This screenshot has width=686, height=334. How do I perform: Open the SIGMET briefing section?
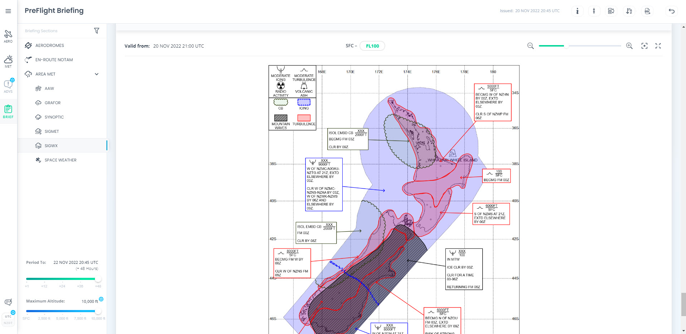(52, 131)
